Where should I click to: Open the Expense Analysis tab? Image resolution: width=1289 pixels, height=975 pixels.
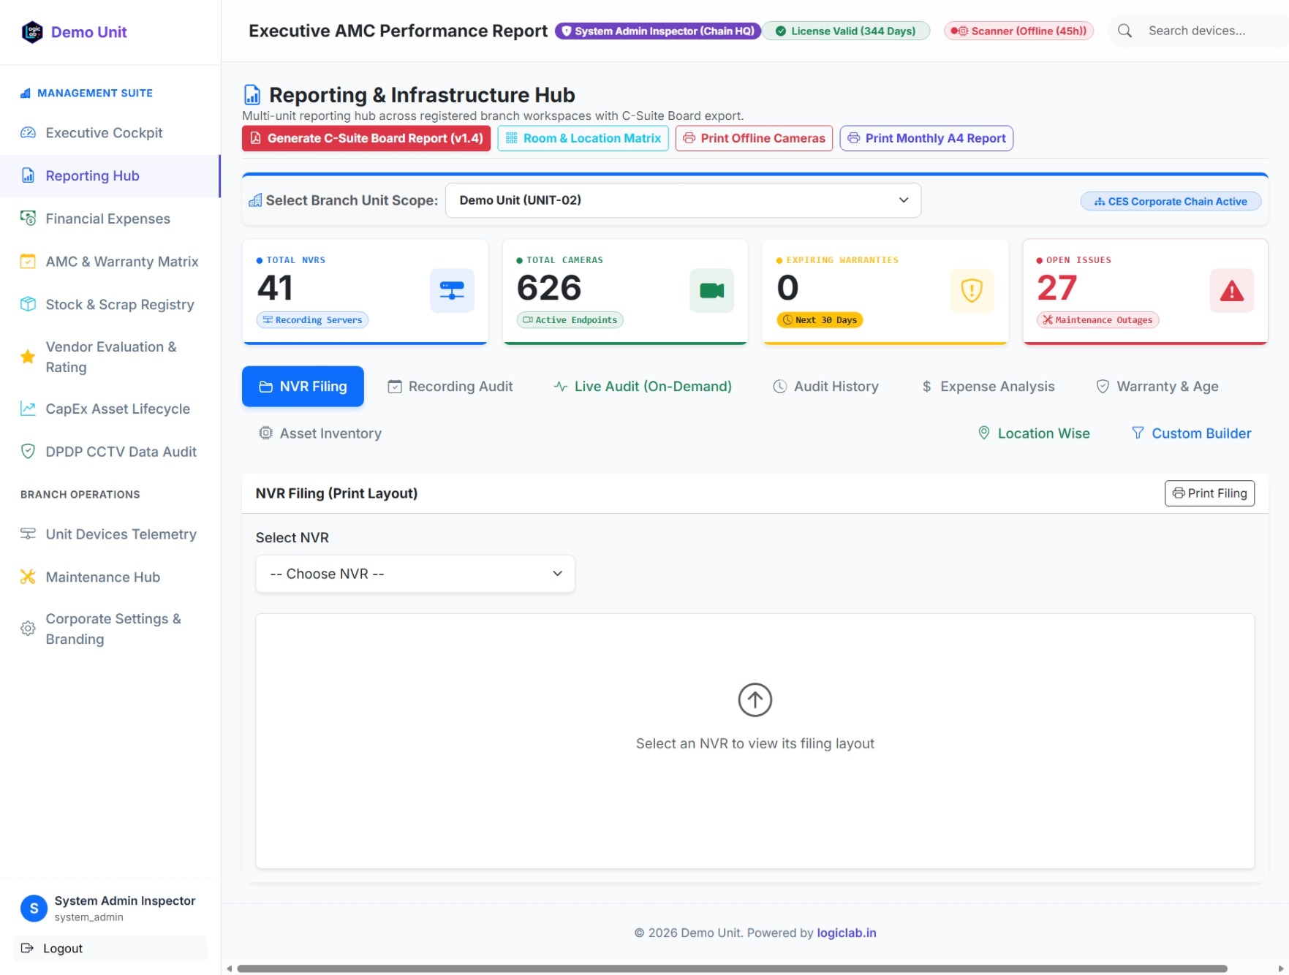coord(988,387)
